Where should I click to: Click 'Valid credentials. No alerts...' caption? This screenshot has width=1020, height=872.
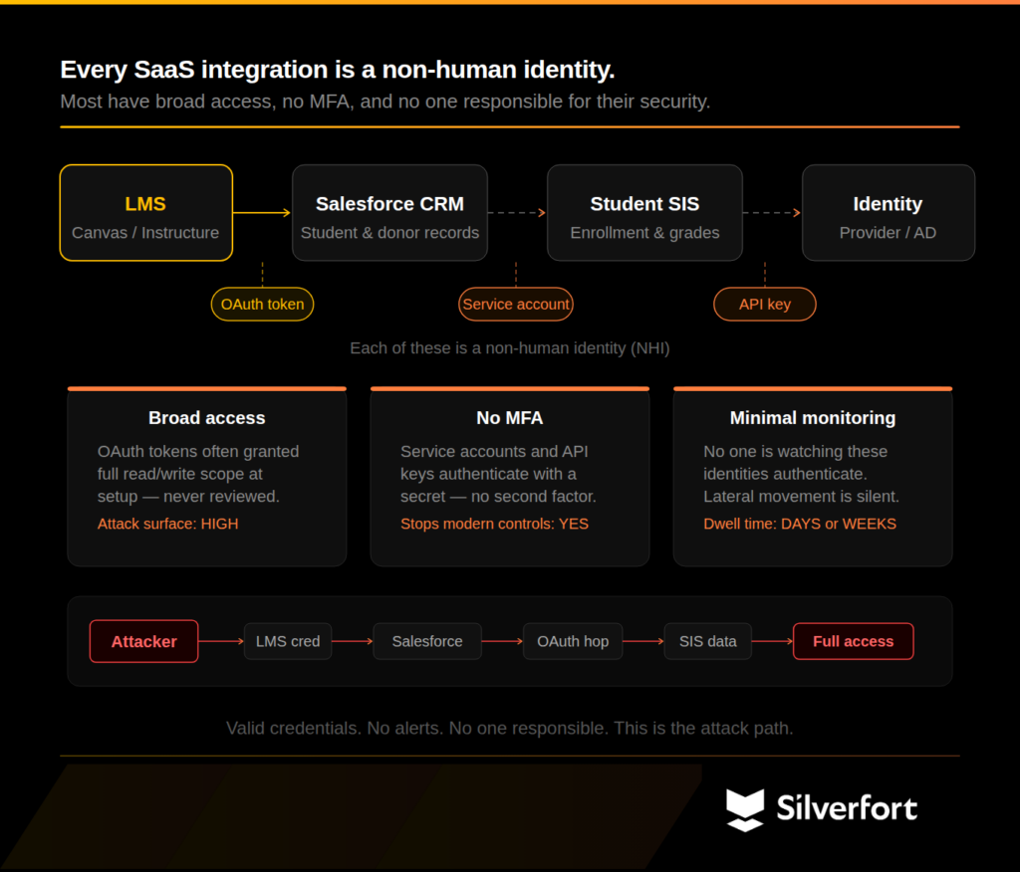click(509, 729)
